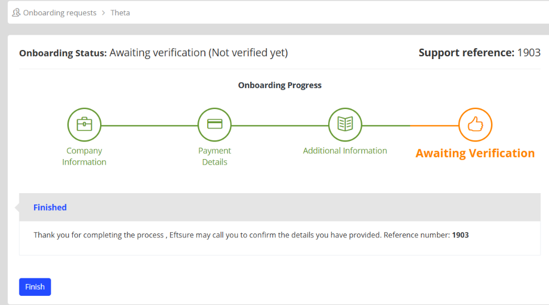This screenshot has width=549, height=305.
Task: Select the Payment Details step label
Action: (x=214, y=156)
